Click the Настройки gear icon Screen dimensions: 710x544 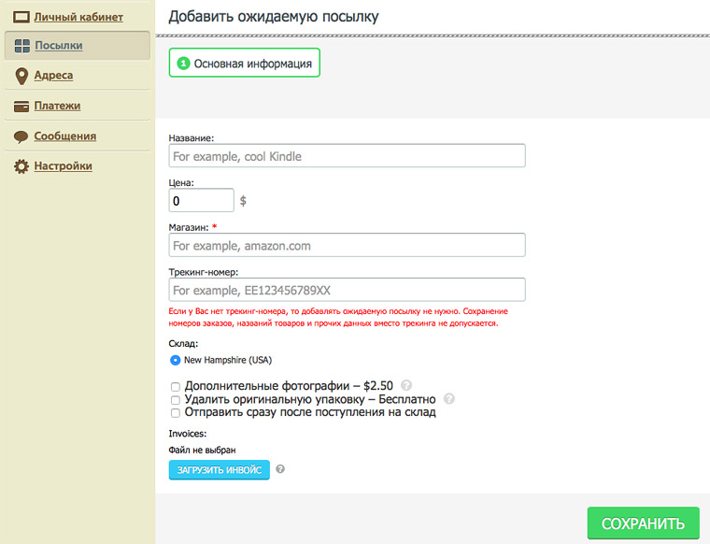[x=21, y=166]
